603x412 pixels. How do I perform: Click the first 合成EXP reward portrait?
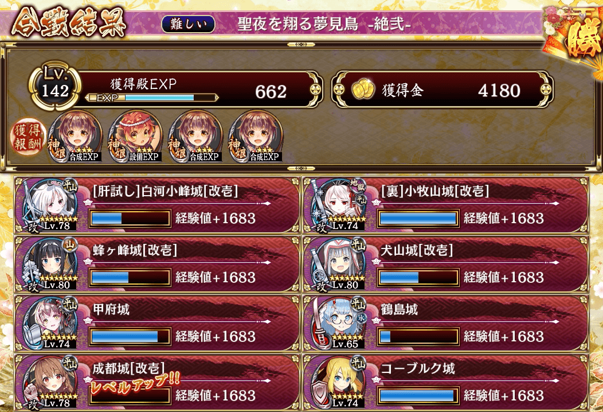tap(76, 136)
